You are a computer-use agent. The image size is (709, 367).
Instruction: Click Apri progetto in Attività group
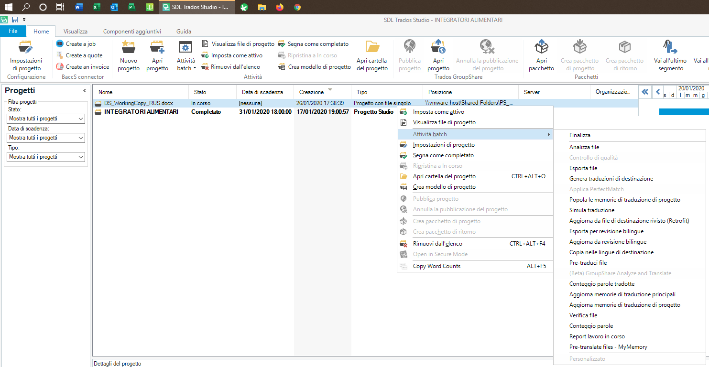click(x=157, y=55)
